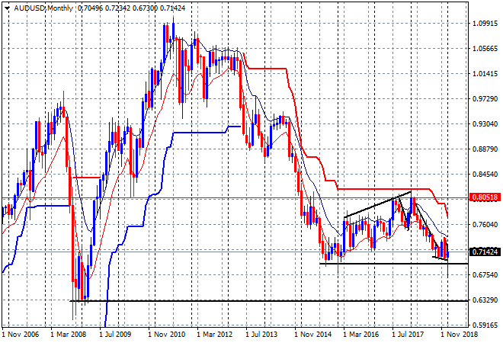Click the 1 Jul 2017 date label
The image size is (503, 343).
pos(408,335)
